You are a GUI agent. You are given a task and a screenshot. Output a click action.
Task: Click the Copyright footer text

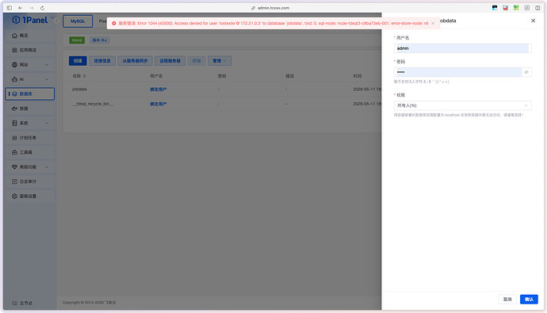90,303
